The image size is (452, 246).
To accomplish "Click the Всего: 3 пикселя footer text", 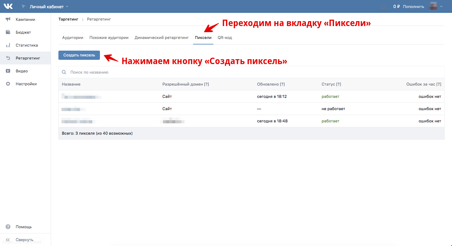I will (97, 133).
